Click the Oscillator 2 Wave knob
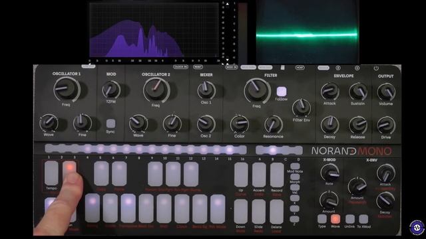The height and width of the screenshot is (239, 426). pyautogui.click(x=138, y=123)
